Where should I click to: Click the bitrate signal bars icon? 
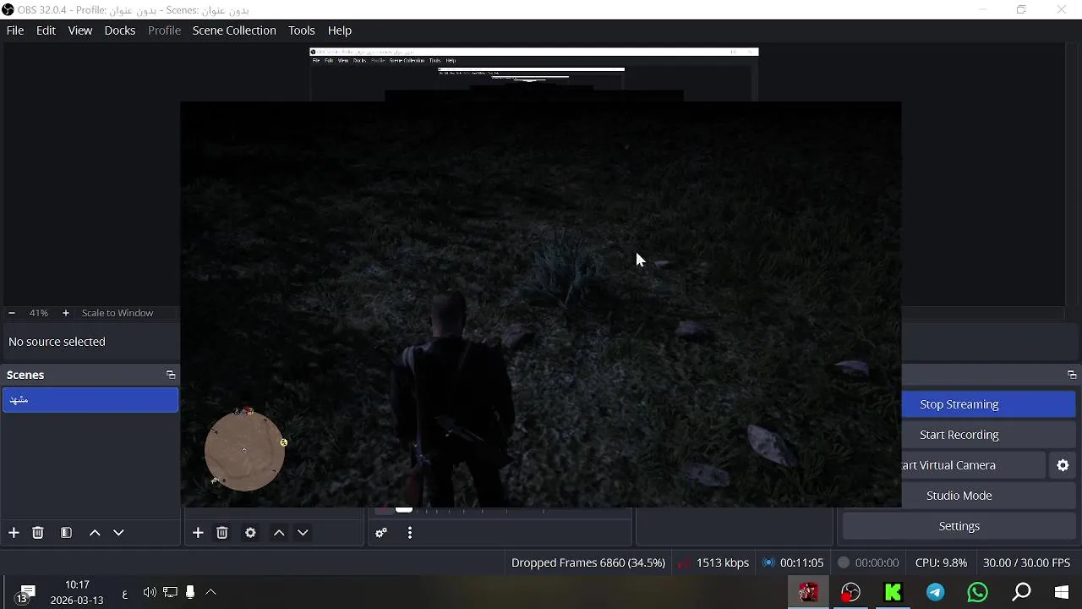point(685,562)
